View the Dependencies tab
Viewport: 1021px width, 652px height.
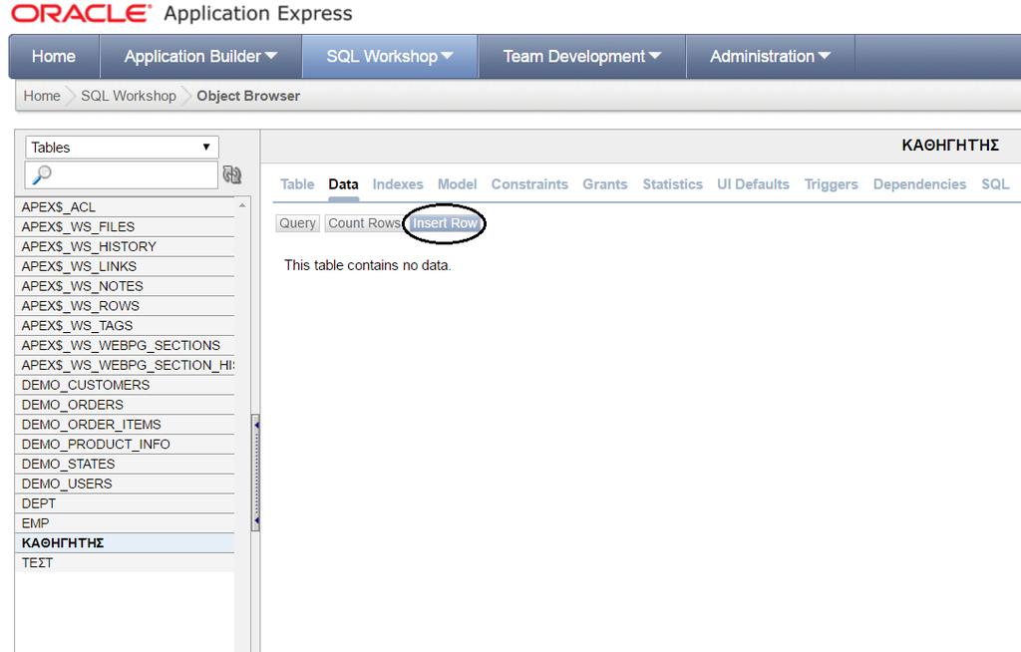(x=919, y=184)
